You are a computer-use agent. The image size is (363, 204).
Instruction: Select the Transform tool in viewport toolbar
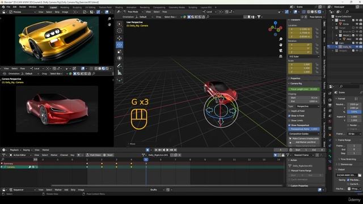[x=120, y=58]
